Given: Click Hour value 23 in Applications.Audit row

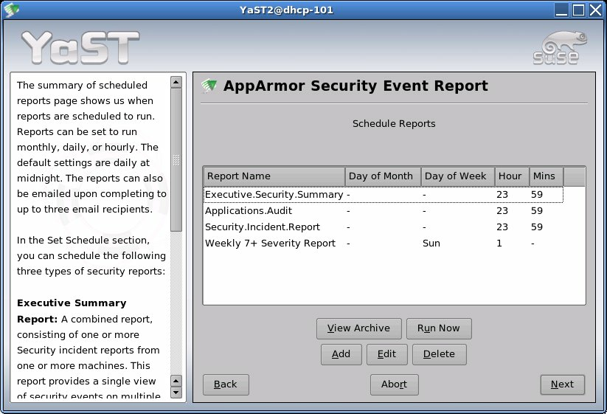Looking at the screenshot, I should tap(502, 210).
